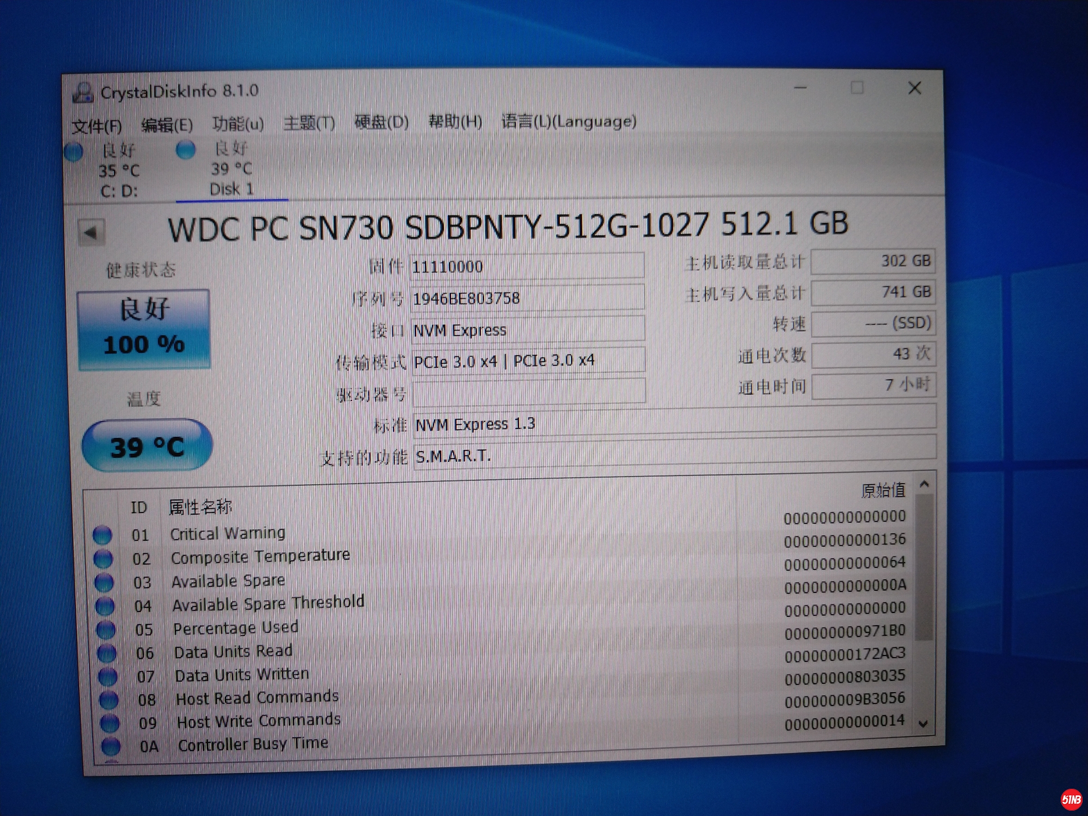Click the Data Units Read status orb
1088x816 pixels.
tap(107, 653)
